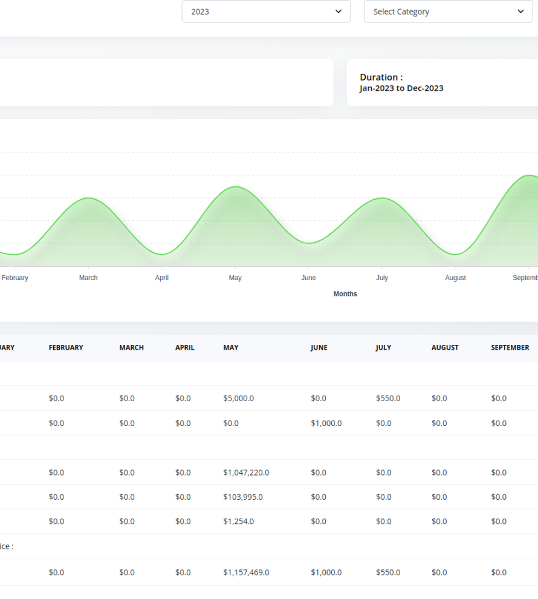Select the FEBRUARY column header in the table
538x599 pixels.
pos(66,348)
